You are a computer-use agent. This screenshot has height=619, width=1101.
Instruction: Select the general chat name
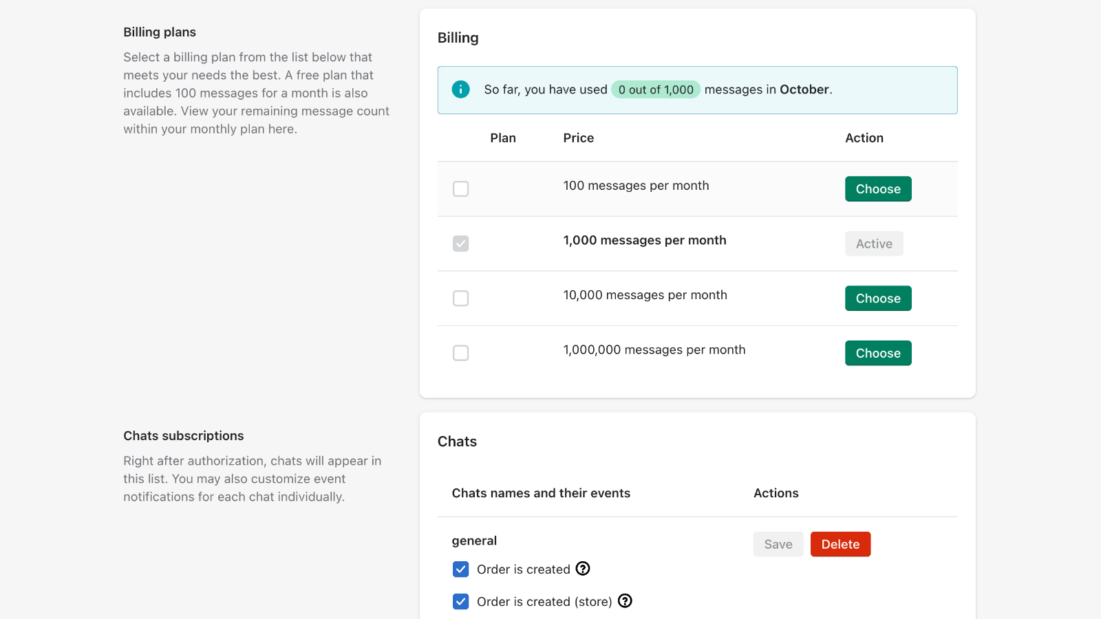tap(474, 541)
